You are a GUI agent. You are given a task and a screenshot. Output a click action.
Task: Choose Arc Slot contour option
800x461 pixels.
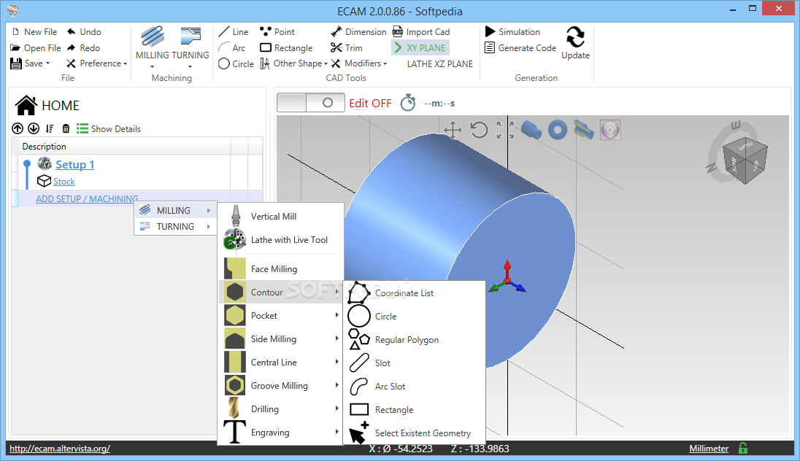pyautogui.click(x=415, y=386)
